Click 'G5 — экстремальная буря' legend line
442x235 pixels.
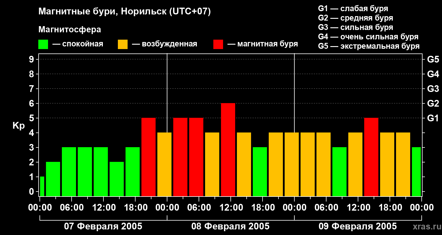[x=369, y=46]
